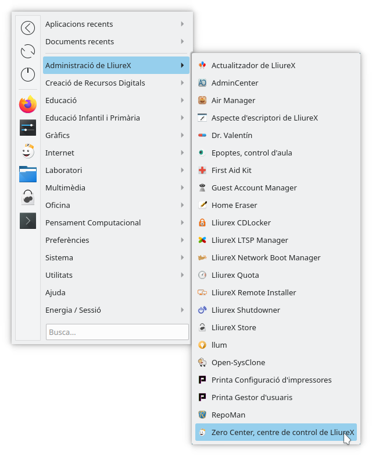Open Lliurex Shutdowner

(x=245, y=310)
